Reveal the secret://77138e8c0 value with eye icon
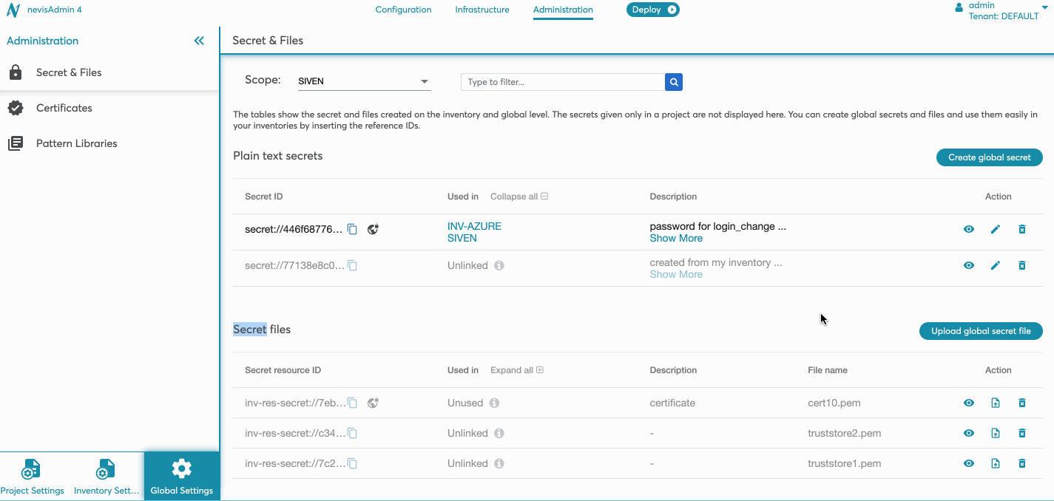 tap(968, 265)
